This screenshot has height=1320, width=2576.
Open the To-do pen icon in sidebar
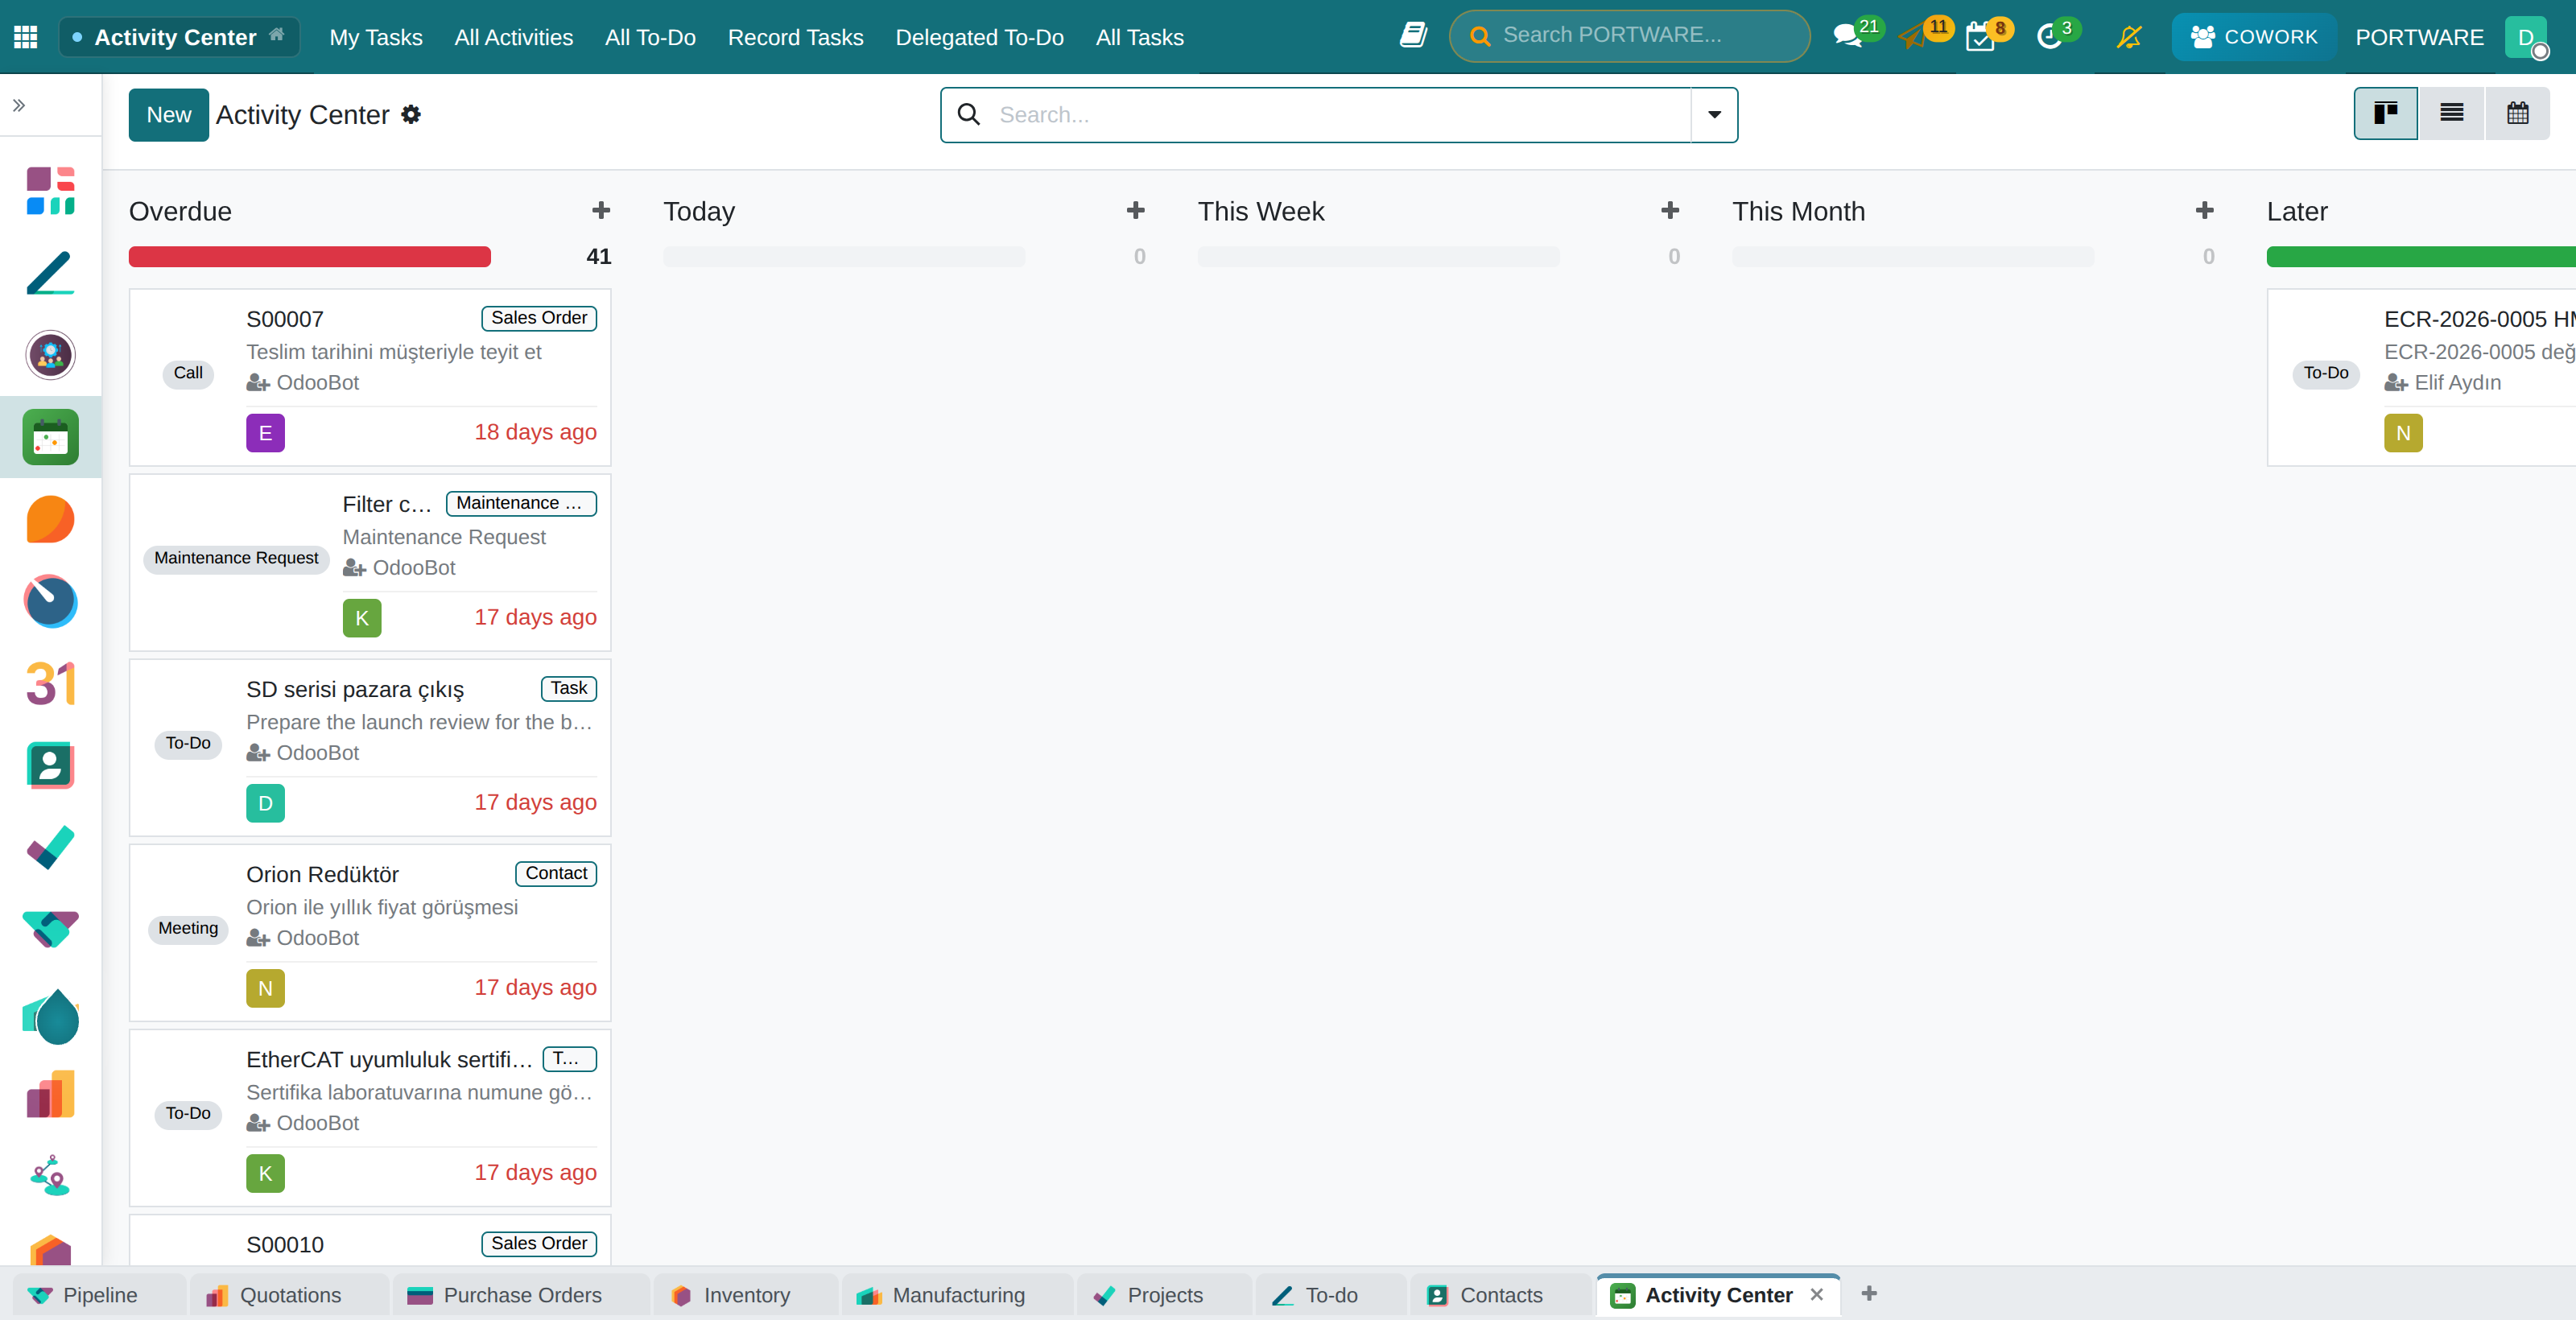[x=50, y=273]
